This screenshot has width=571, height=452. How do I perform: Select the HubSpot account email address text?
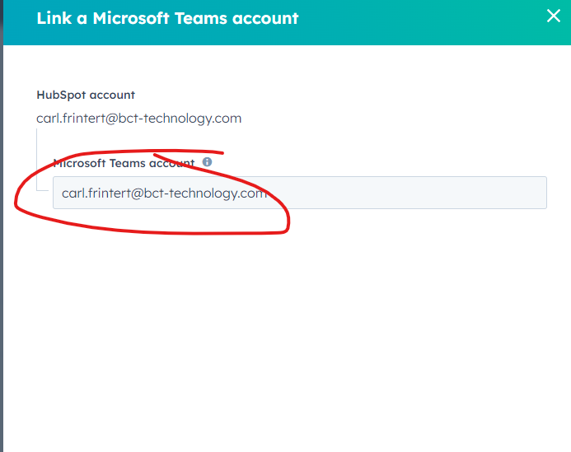(x=138, y=119)
